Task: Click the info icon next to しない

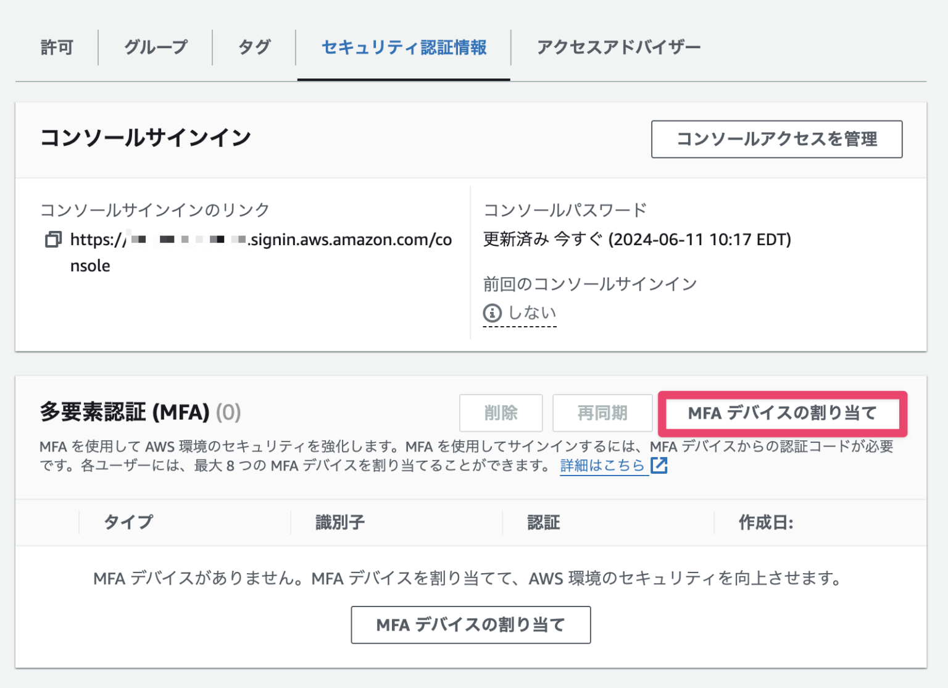Action: tap(491, 313)
